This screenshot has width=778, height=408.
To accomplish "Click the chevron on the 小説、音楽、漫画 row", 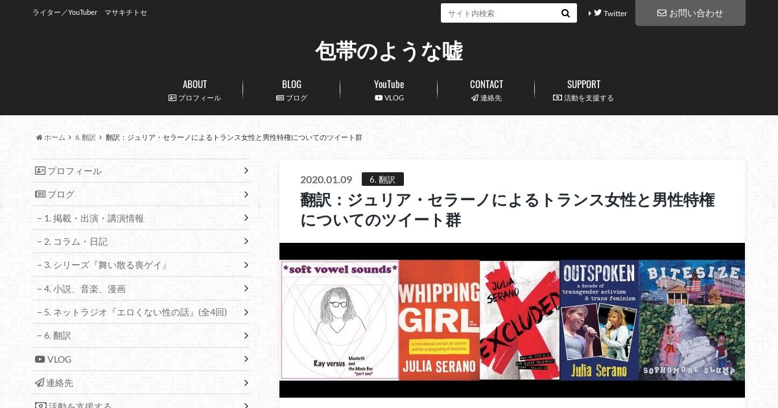I will point(246,289).
